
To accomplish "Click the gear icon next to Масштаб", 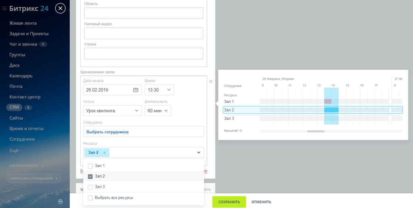I will (240, 131).
